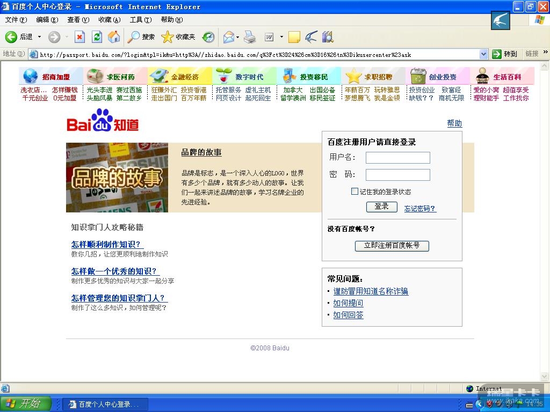Stop page loading with the red X icon
The image size is (550, 412).
[80, 37]
